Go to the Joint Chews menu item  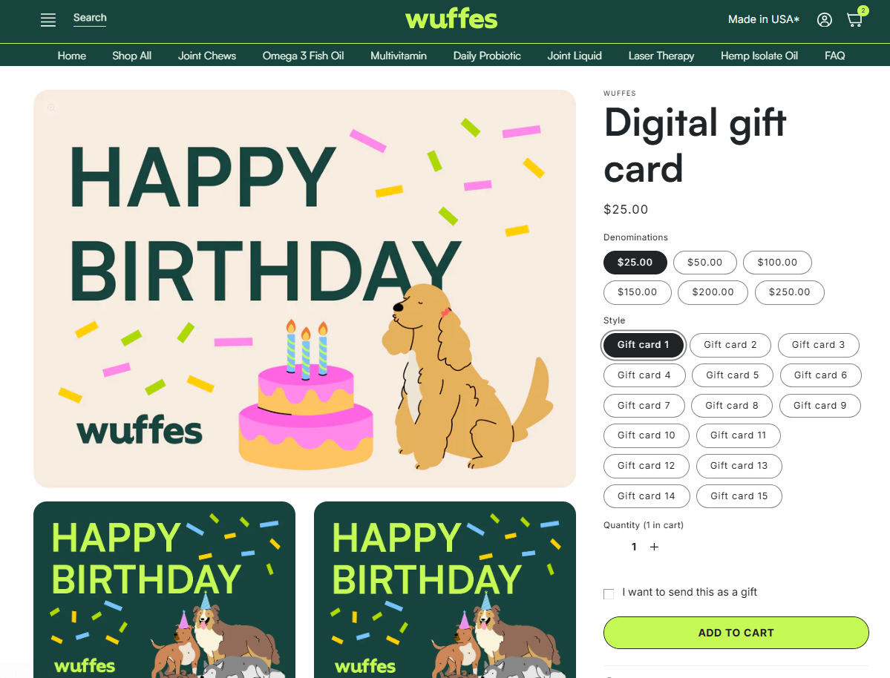pyautogui.click(x=206, y=56)
